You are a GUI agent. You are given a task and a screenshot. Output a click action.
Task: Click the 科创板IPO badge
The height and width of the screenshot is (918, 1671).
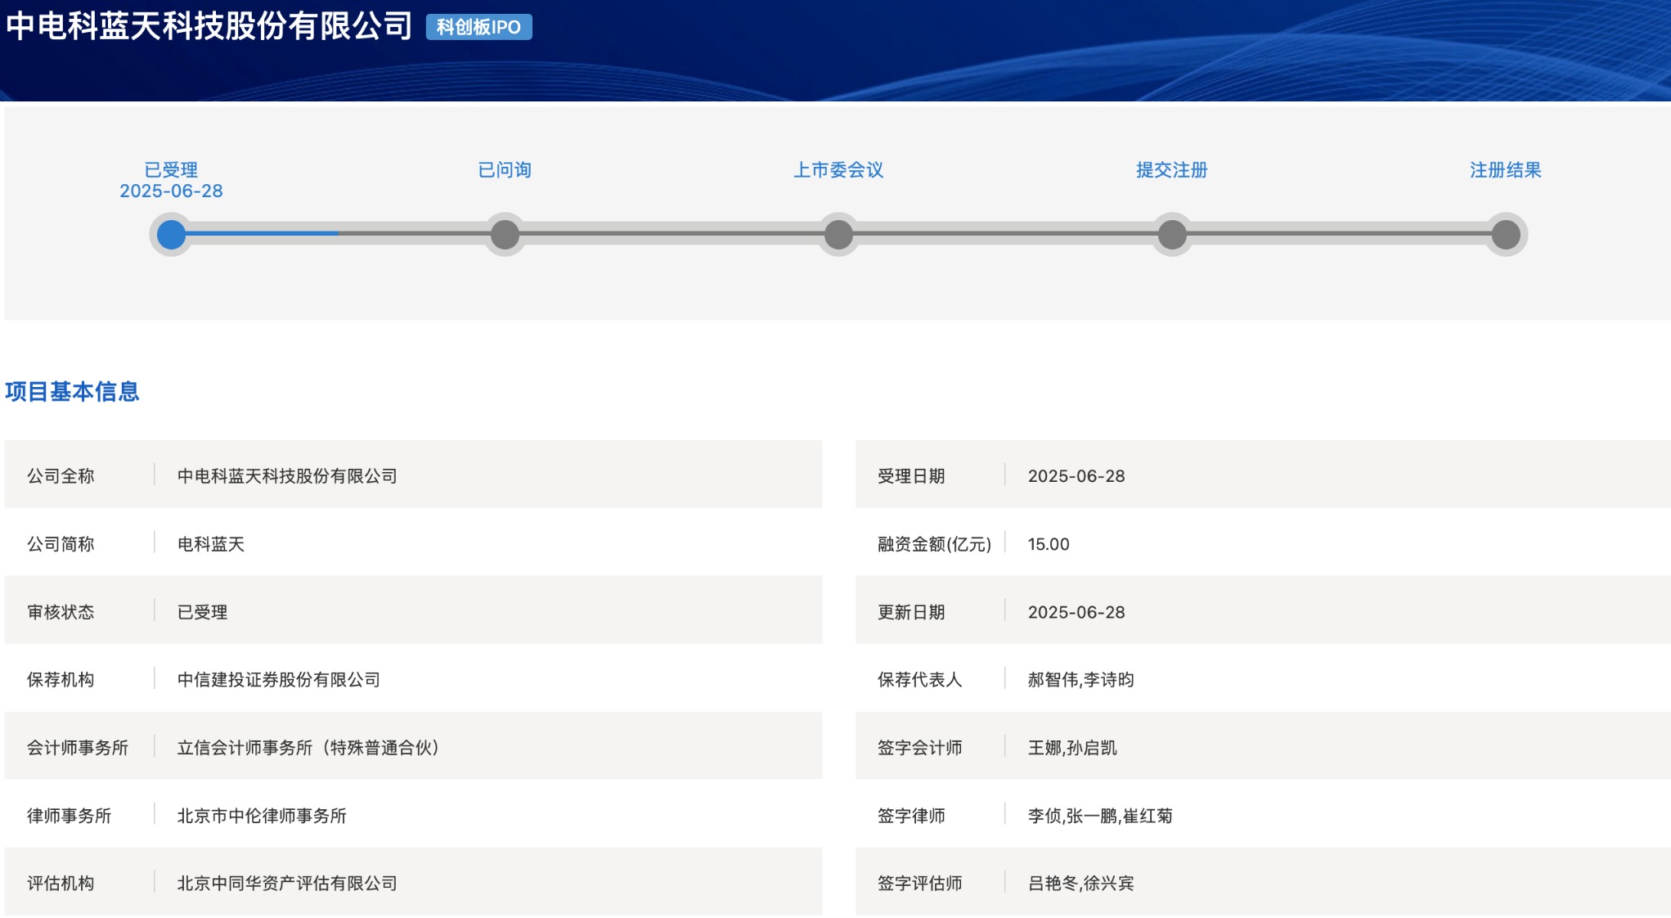478,27
